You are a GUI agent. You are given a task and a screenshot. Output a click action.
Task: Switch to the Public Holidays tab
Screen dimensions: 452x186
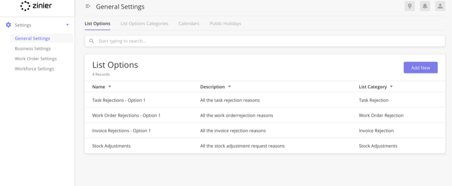pyautogui.click(x=225, y=24)
